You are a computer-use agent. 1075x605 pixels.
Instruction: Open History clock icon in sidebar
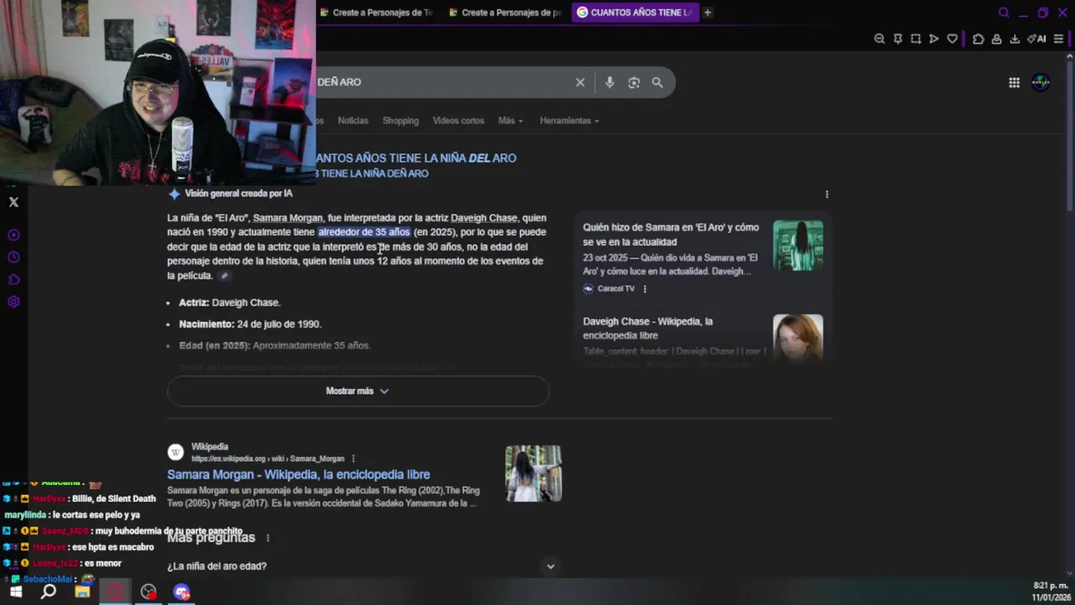[13, 257]
